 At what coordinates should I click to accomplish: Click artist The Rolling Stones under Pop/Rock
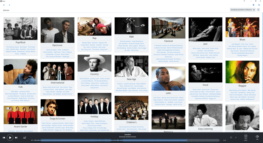pos(13,47)
